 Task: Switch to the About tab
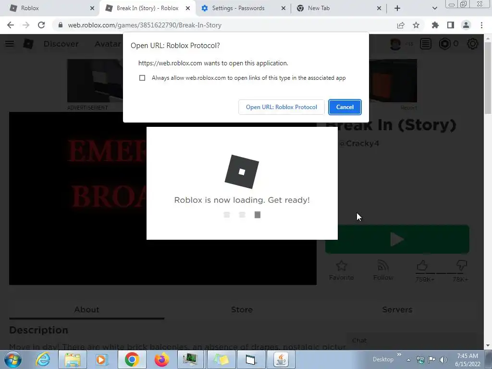pyautogui.click(x=86, y=309)
